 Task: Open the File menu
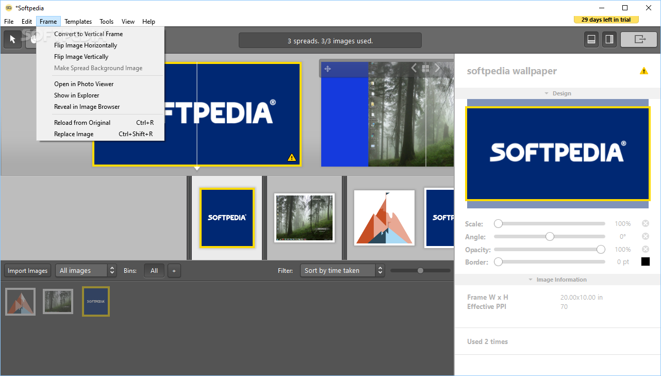[9, 22]
